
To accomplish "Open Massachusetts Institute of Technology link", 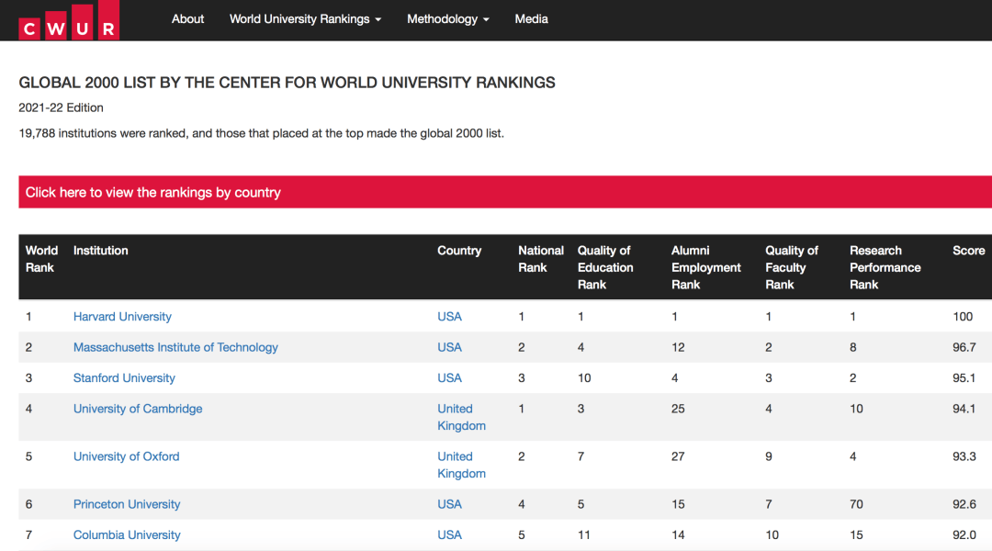I will (175, 347).
